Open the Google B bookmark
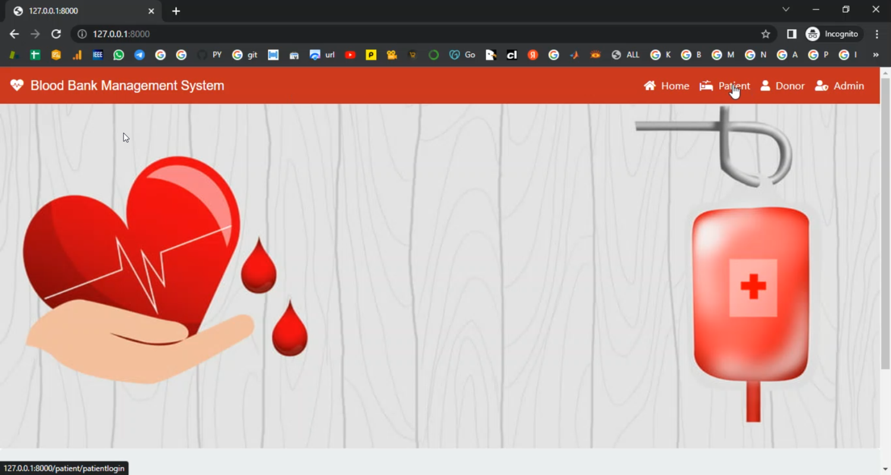 point(691,55)
